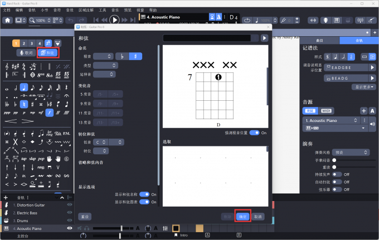
Task: Click 取消 to cancel the dialog
Action: (258, 216)
